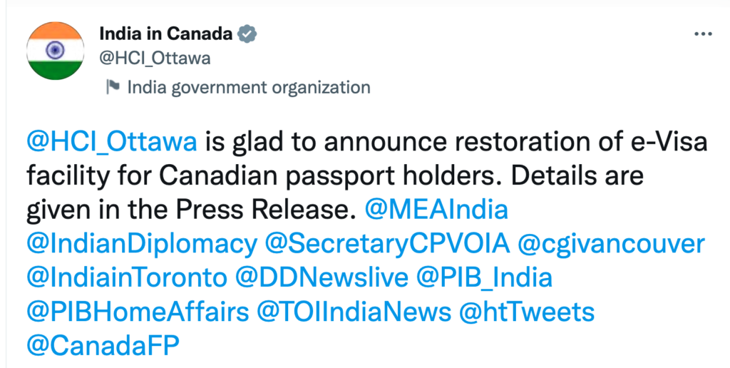Click the @CanadaFP mention
Image resolution: width=730 pixels, height=368 pixels.
[x=102, y=344]
